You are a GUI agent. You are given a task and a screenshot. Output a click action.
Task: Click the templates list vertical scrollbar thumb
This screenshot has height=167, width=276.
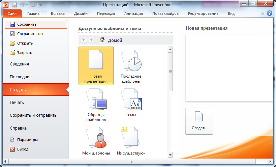coord(171,72)
